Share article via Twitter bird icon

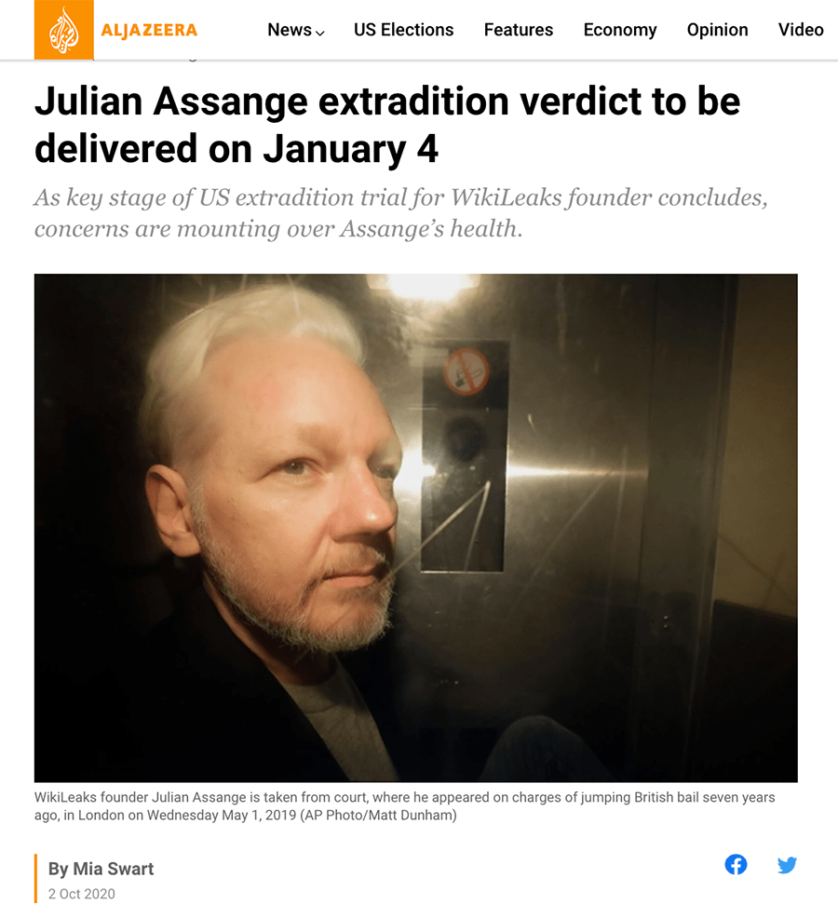coord(787,865)
